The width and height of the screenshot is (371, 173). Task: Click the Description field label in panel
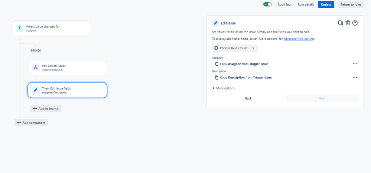tap(219, 71)
